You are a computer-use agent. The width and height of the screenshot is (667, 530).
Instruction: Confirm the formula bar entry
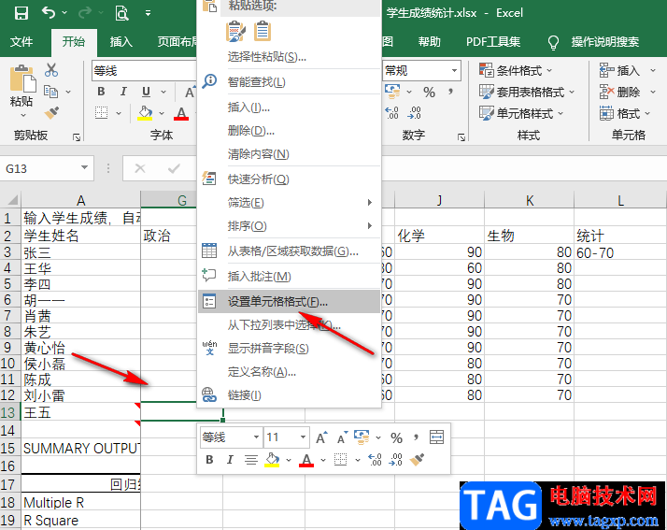(x=174, y=169)
